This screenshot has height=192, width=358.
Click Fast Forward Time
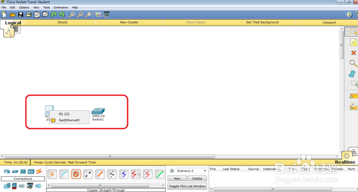(x=82, y=162)
